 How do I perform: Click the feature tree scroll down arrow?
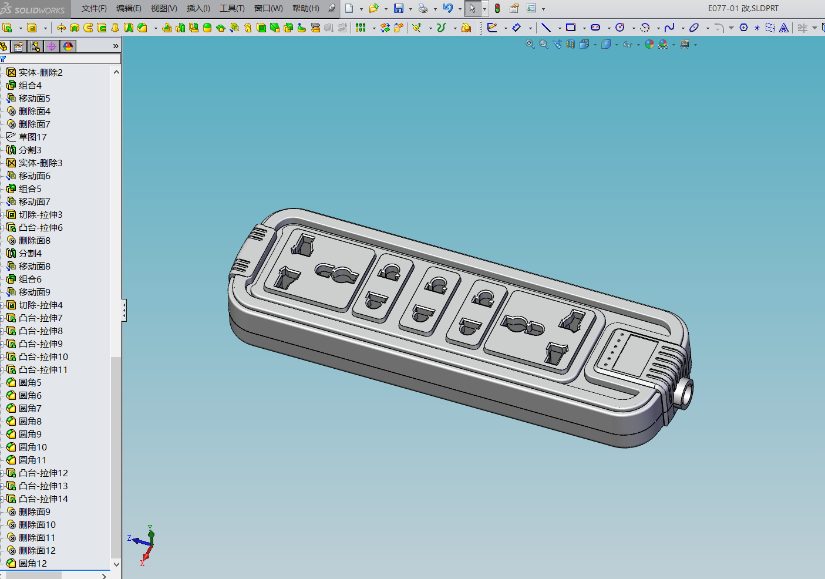pyautogui.click(x=116, y=564)
